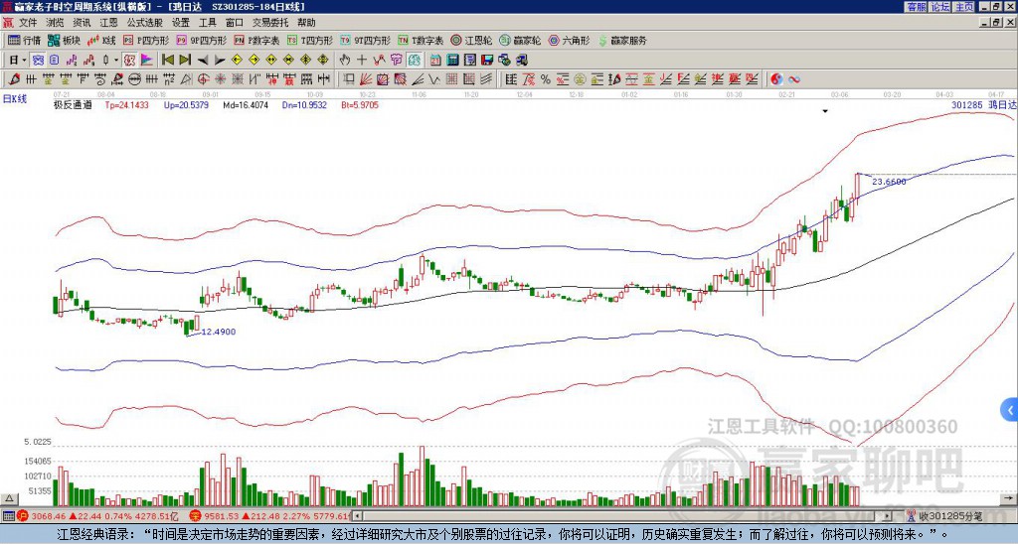Click the colored flag icon
The width and height of the screenshot is (1018, 544).
(x=147, y=61)
